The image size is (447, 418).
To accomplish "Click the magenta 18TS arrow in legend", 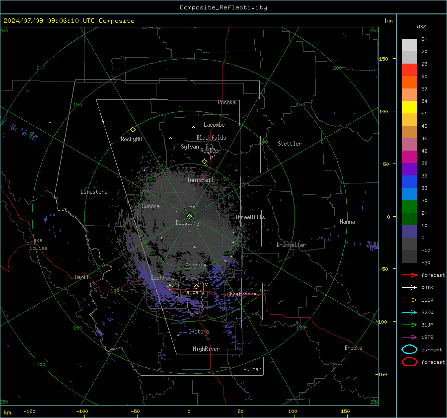I will point(409,337).
